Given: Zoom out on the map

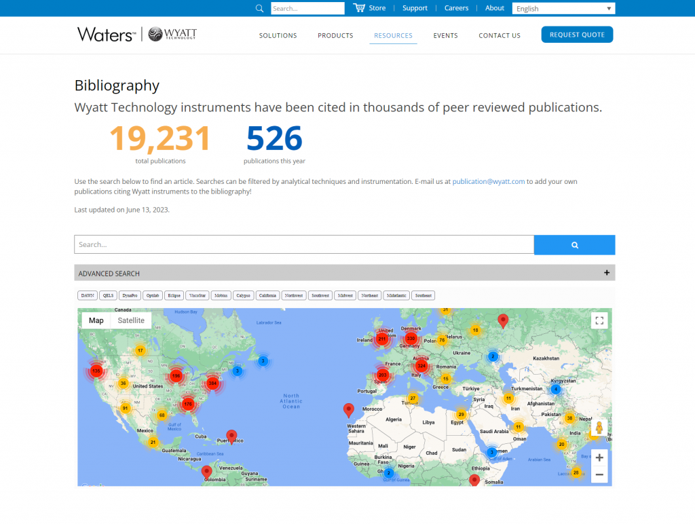Looking at the screenshot, I should (599, 474).
